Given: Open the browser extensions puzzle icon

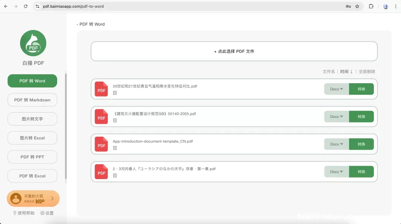Looking at the screenshot, I should click(x=371, y=6).
